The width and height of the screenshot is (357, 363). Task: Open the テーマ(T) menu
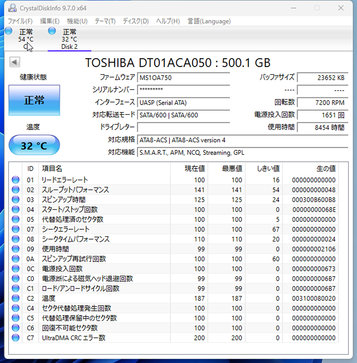coord(105,21)
